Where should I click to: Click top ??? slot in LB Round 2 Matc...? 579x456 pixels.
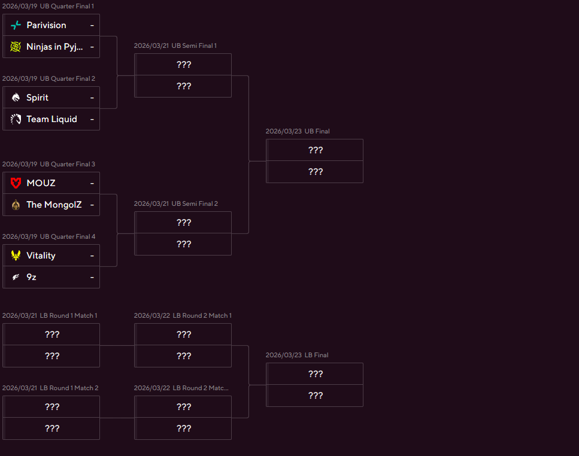click(183, 407)
